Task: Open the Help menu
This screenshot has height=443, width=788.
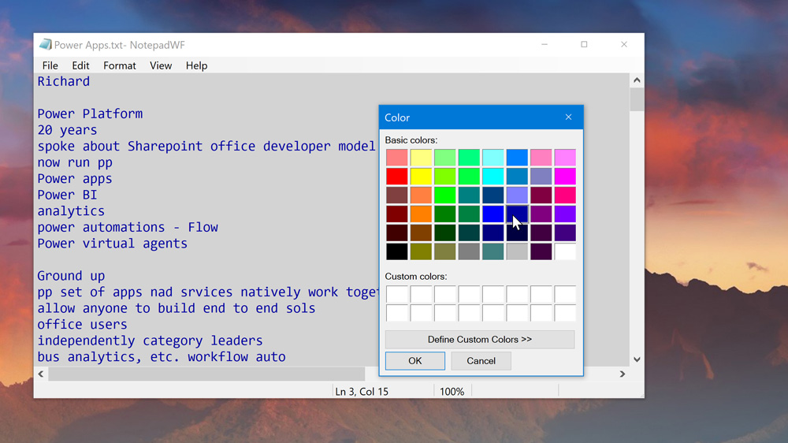Action: (x=196, y=65)
